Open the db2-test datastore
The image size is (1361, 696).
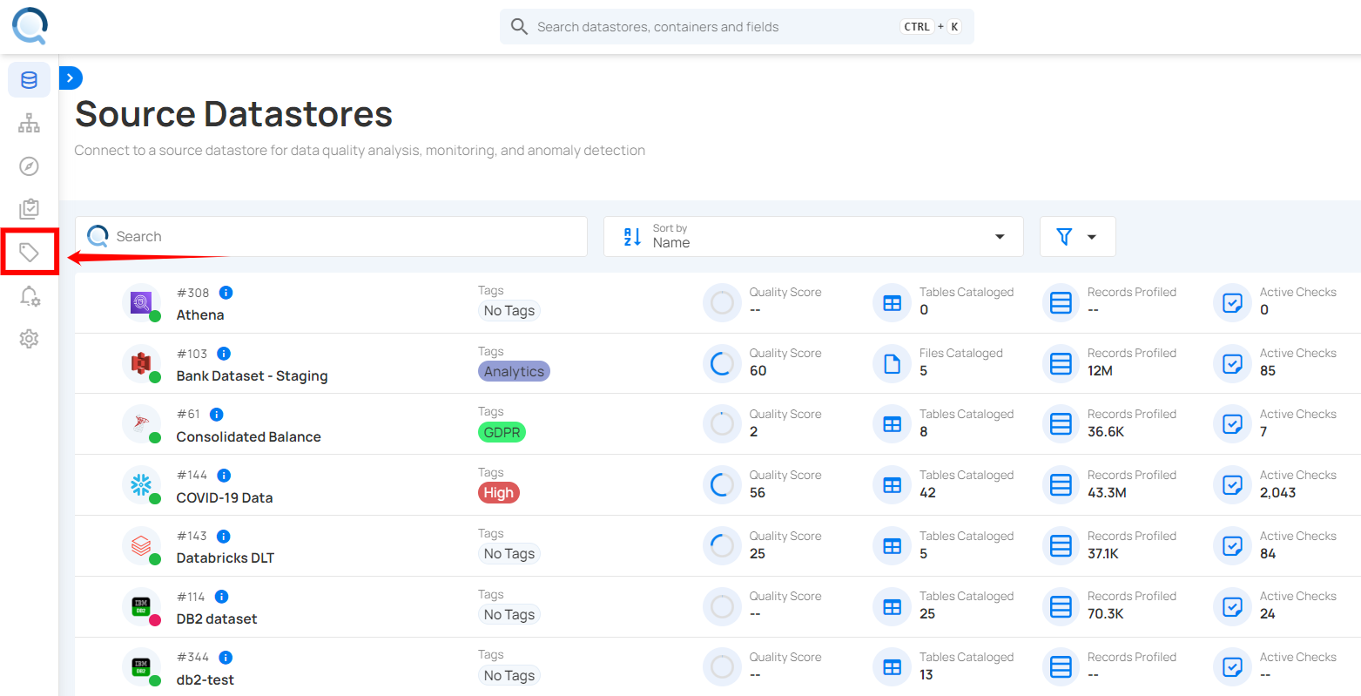point(205,680)
